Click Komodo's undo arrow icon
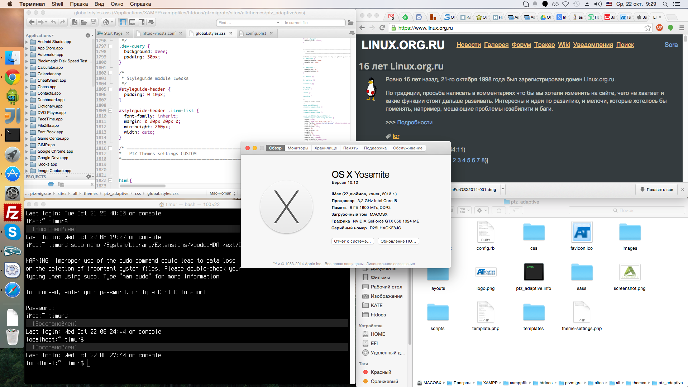688x387 pixels. tap(53, 22)
